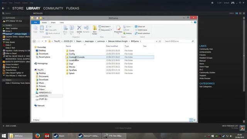Click the Copy ribbon icon
This screenshot has height=139, width=247.
pos(35,29)
